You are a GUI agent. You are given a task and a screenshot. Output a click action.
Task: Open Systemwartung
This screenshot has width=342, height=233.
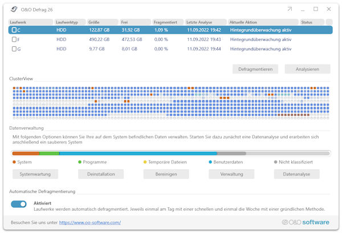(x=35, y=174)
